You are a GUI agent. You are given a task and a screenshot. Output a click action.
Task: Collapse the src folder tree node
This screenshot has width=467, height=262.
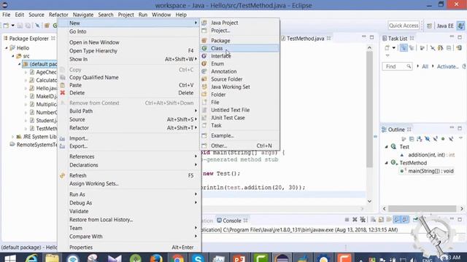pos(13,56)
